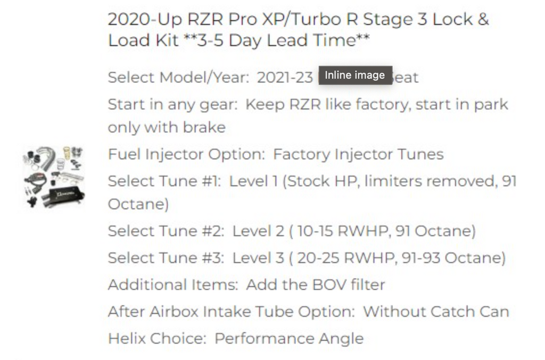Click the Select Tune #3 label
The width and height of the screenshot is (545, 360).
point(166,258)
